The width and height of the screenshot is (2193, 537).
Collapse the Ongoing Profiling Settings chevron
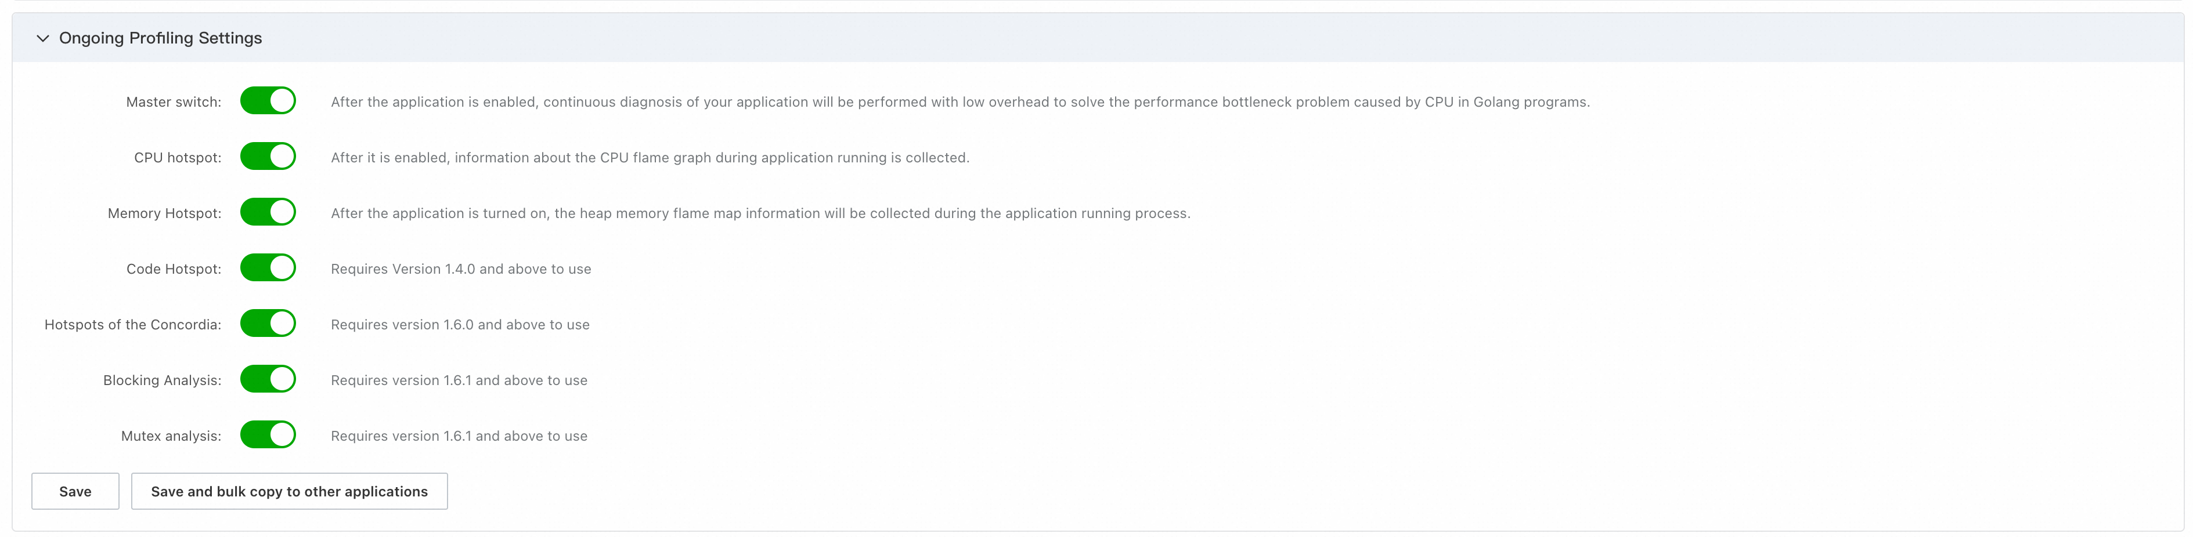pos(42,38)
